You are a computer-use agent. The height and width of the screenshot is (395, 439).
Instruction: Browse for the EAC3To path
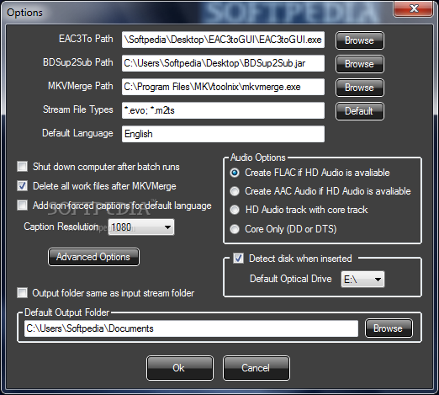[360, 40]
